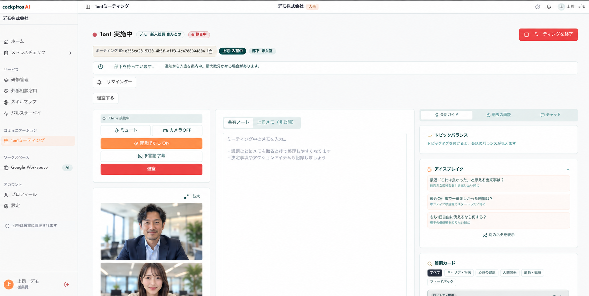This screenshot has height=296, width=589.
Task: Pick icebreaker 最近の仕事で一番楽しかった瞬間は？
Action: [x=498, y=201]
